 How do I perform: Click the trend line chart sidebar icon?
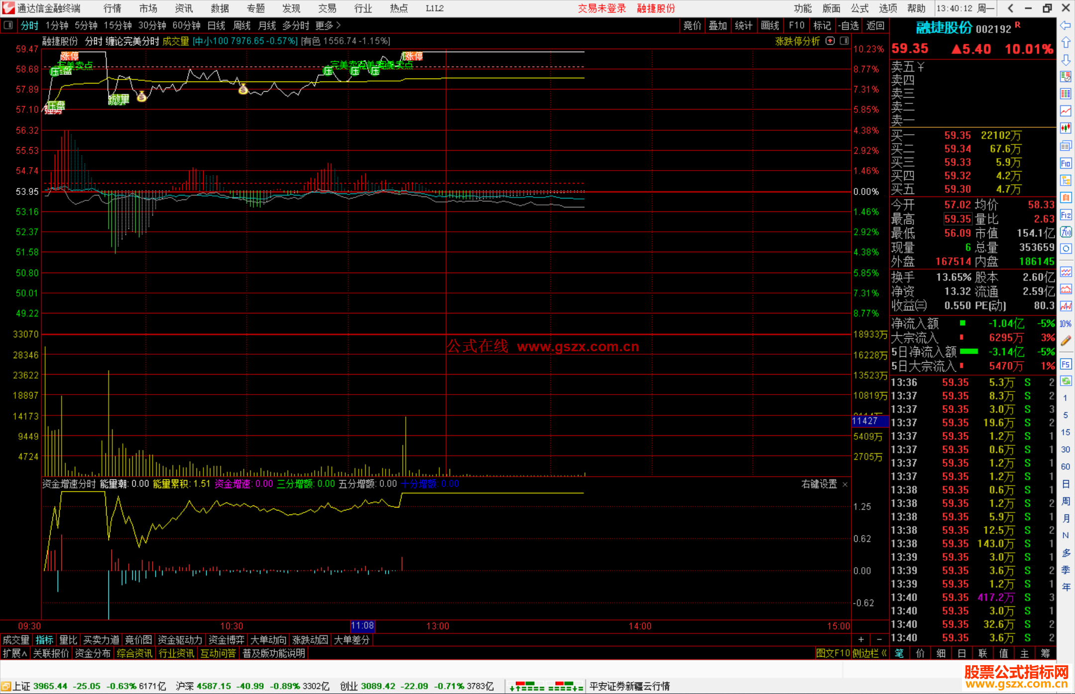click(x=1066, y=110)
